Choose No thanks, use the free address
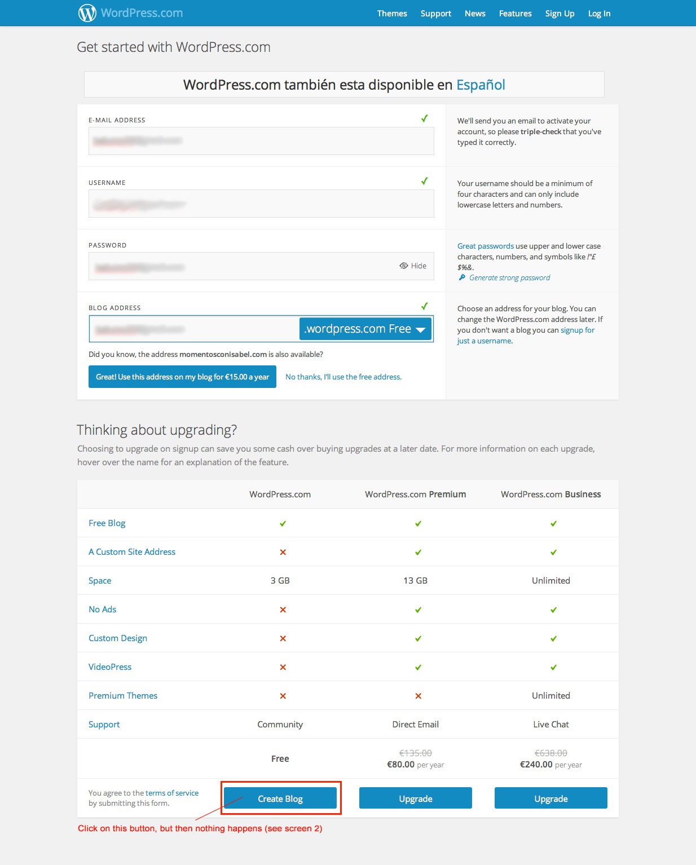The height and width of the screenshot is (865, 696). pyautogui.click(x=343, y=377)
